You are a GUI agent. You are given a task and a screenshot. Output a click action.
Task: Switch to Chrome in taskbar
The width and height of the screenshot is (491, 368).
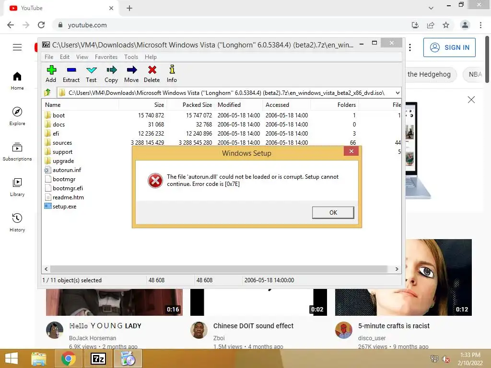[x=68, y=358]
